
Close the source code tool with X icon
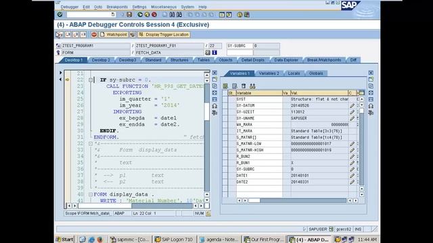[x=214, y=73]
